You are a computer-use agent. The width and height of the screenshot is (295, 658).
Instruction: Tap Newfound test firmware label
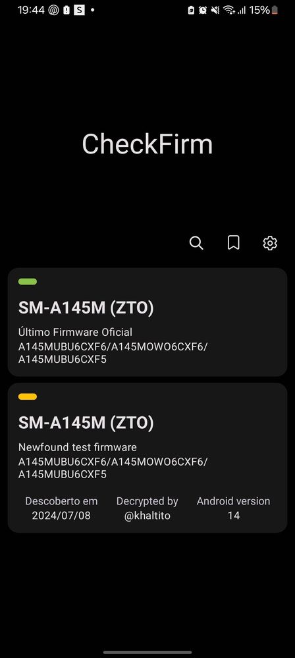pos(77,447)
